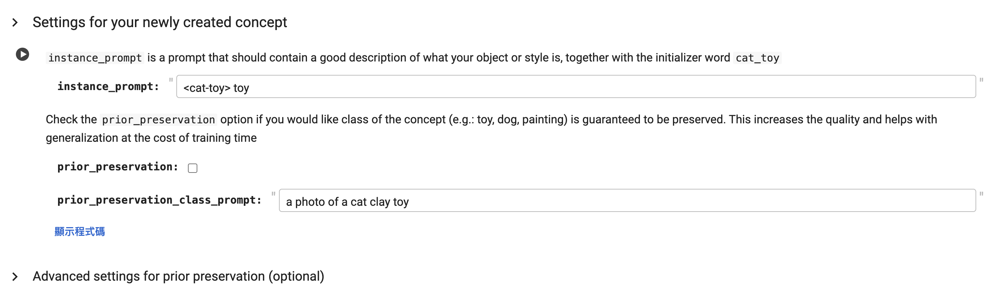Run the instance_prompt settings cell
Viewport: 994px width, 285px height.
point(22,54)
